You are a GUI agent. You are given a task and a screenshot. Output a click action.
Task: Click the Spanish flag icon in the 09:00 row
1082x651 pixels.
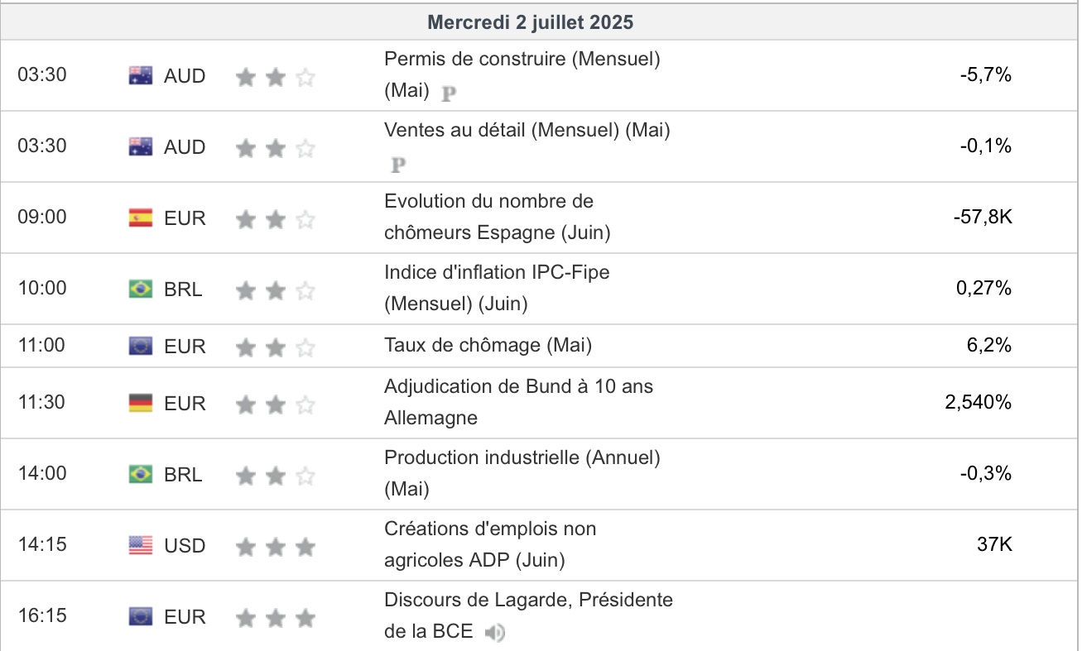pyautogui.click(x=141, y=218)
